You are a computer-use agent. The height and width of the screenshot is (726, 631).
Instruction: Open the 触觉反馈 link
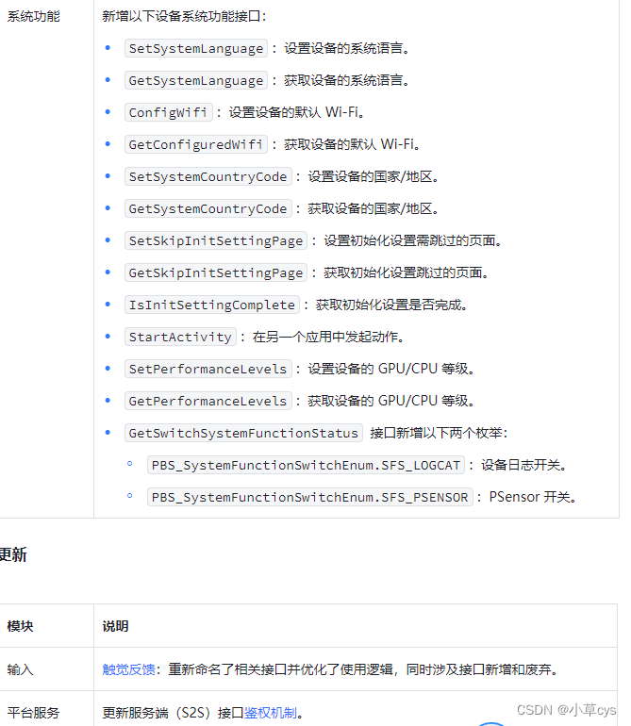click(x=128, y=669)
